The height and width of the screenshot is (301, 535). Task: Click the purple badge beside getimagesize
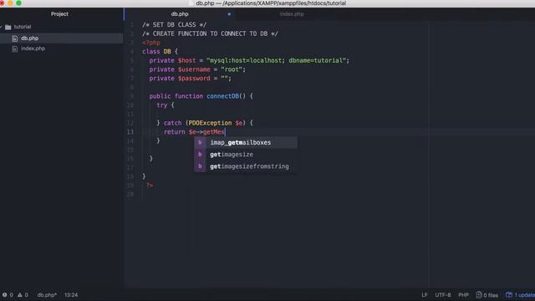[200, 155]
